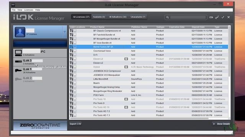The image size is (245, 137).
Task: Sort by Product Name column
Action: point(97,27)
